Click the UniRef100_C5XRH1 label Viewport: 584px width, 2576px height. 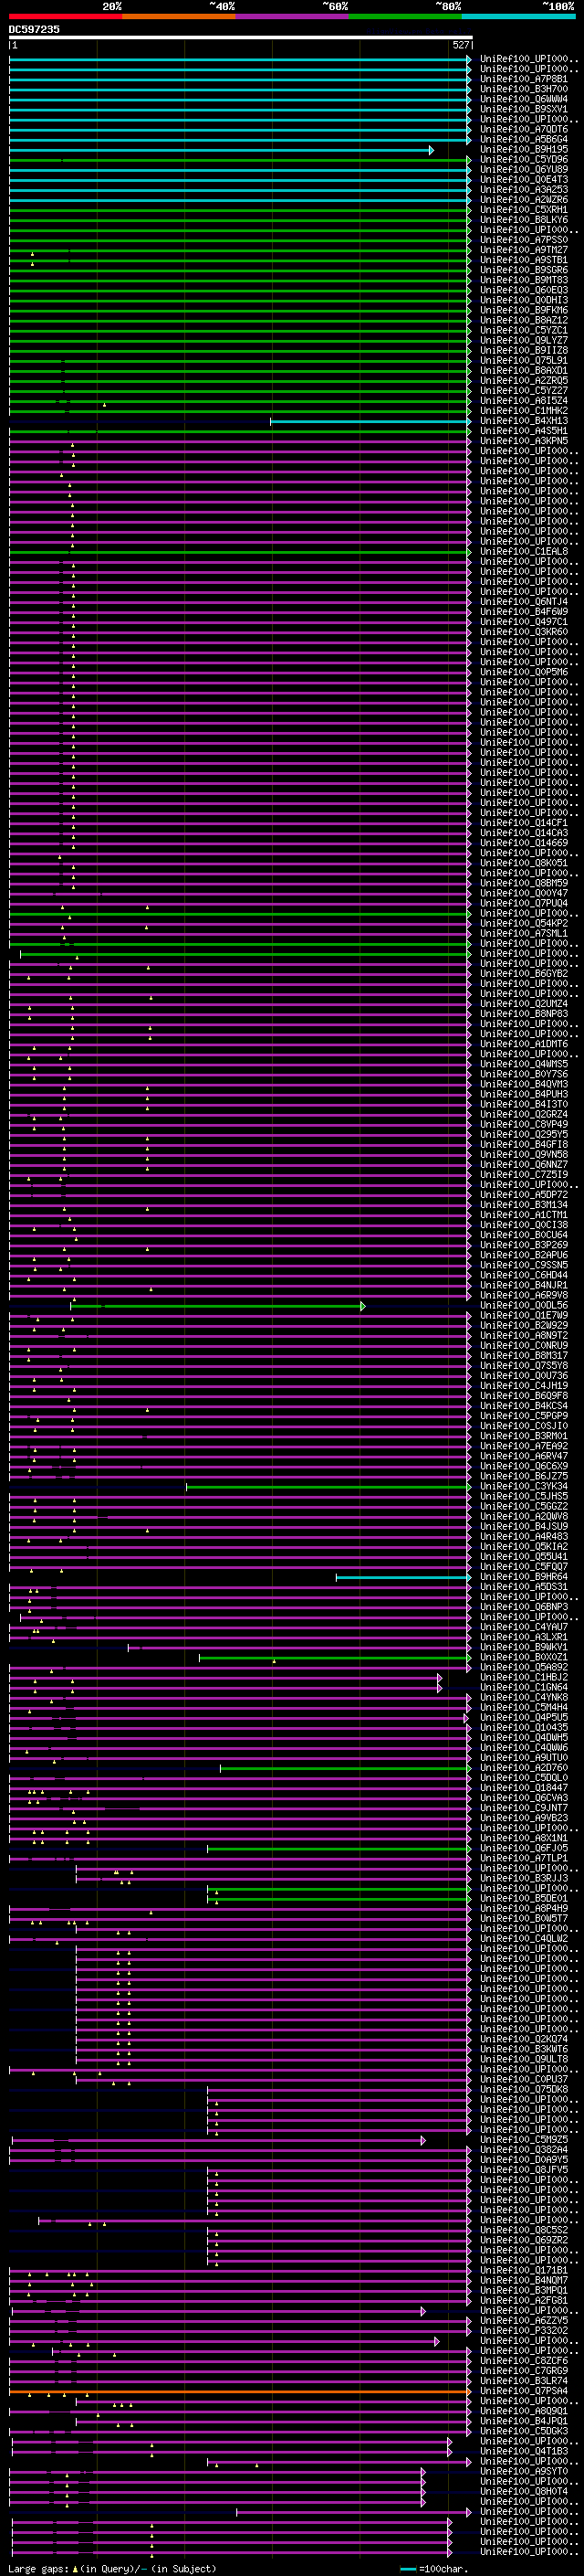tap(524, 209)
